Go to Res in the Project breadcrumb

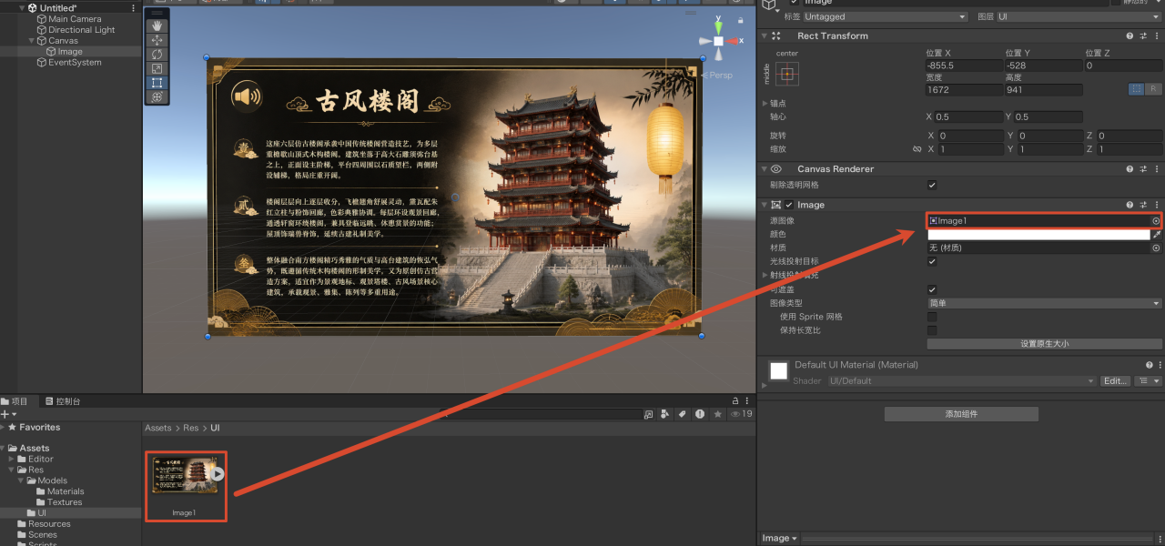190,428
